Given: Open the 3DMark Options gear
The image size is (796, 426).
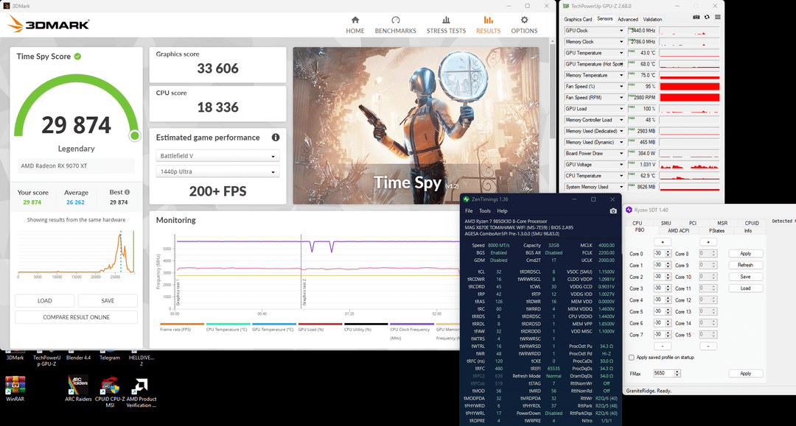Looking at the screenshot, I should 524,21.
